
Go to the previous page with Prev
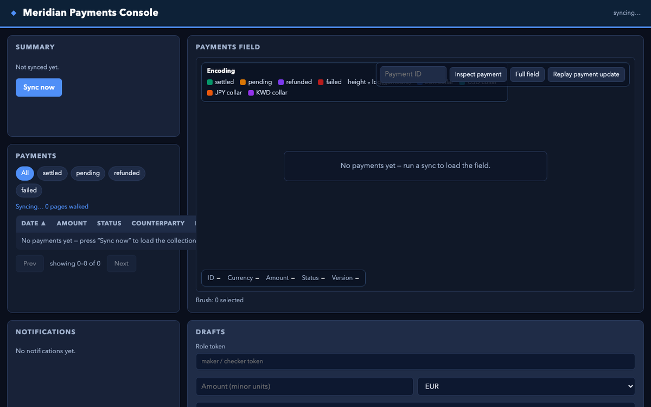click(30, 264)
